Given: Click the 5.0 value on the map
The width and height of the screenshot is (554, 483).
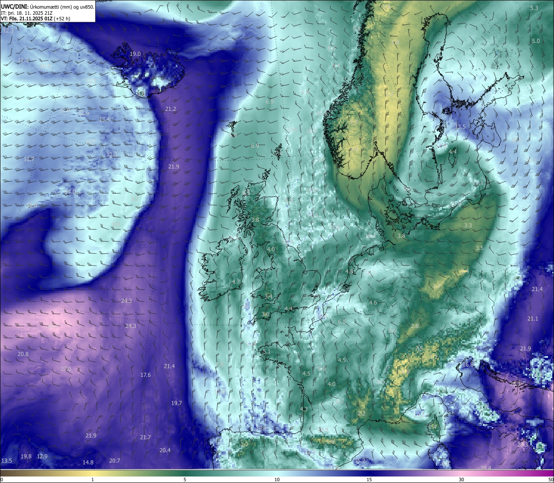Looking at the screenshot, I should point(536,41).
